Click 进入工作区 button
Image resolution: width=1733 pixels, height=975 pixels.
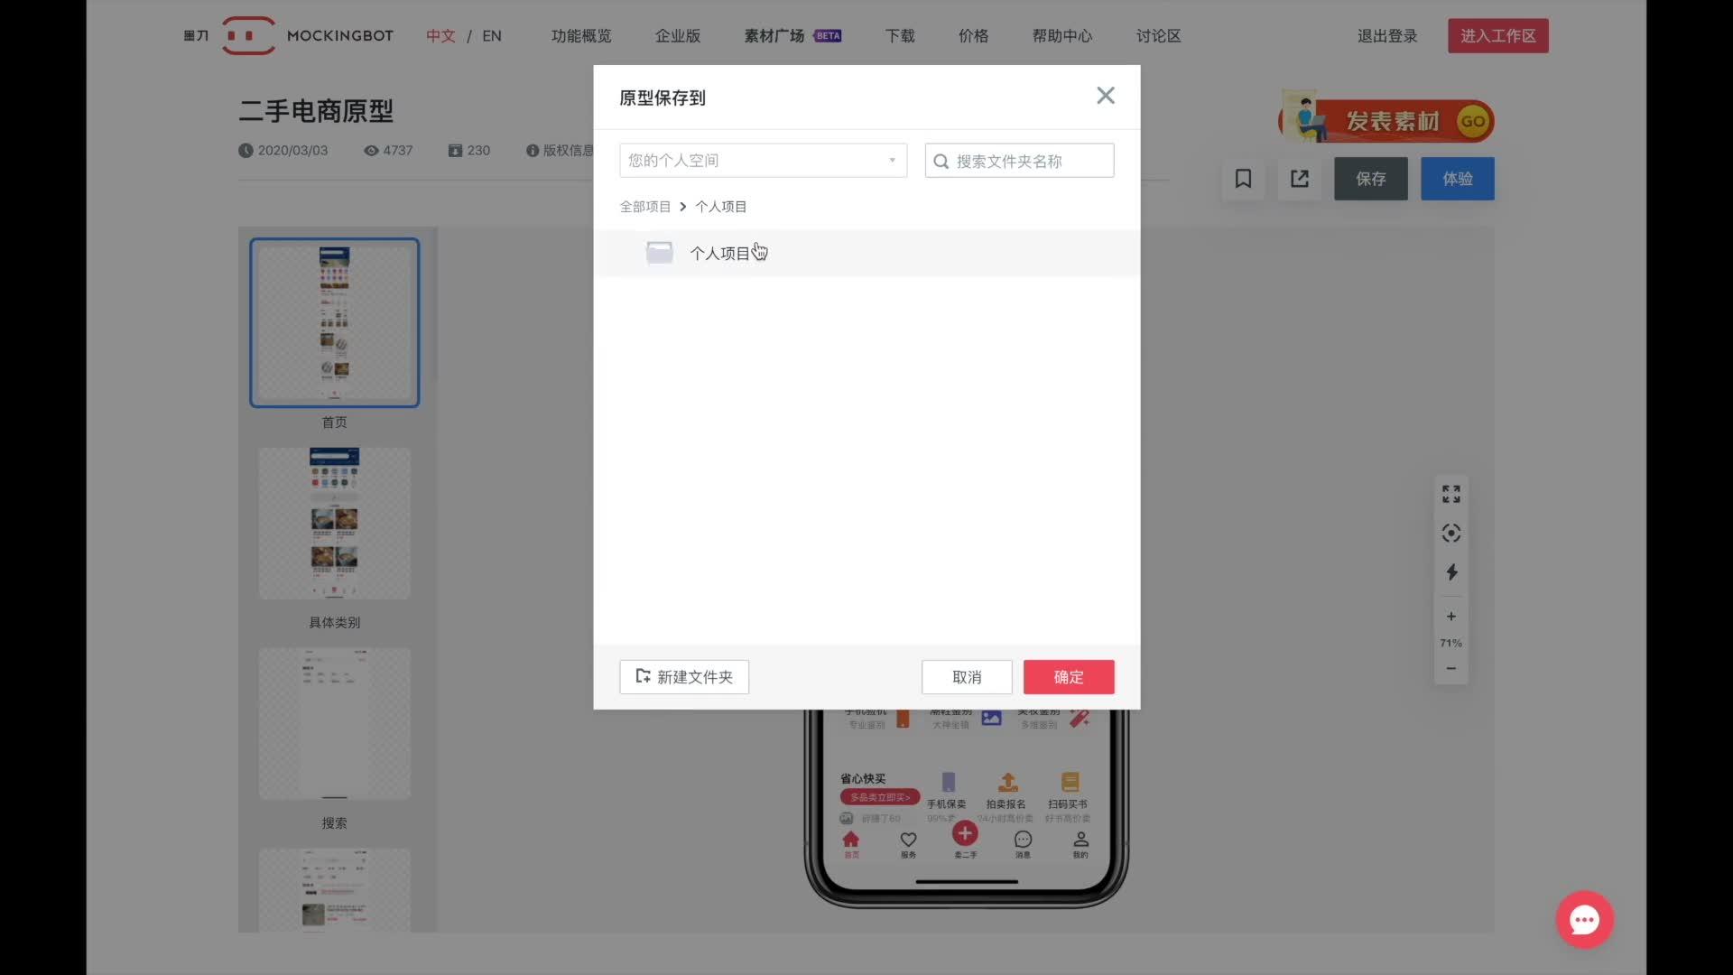click(1498, 36)
